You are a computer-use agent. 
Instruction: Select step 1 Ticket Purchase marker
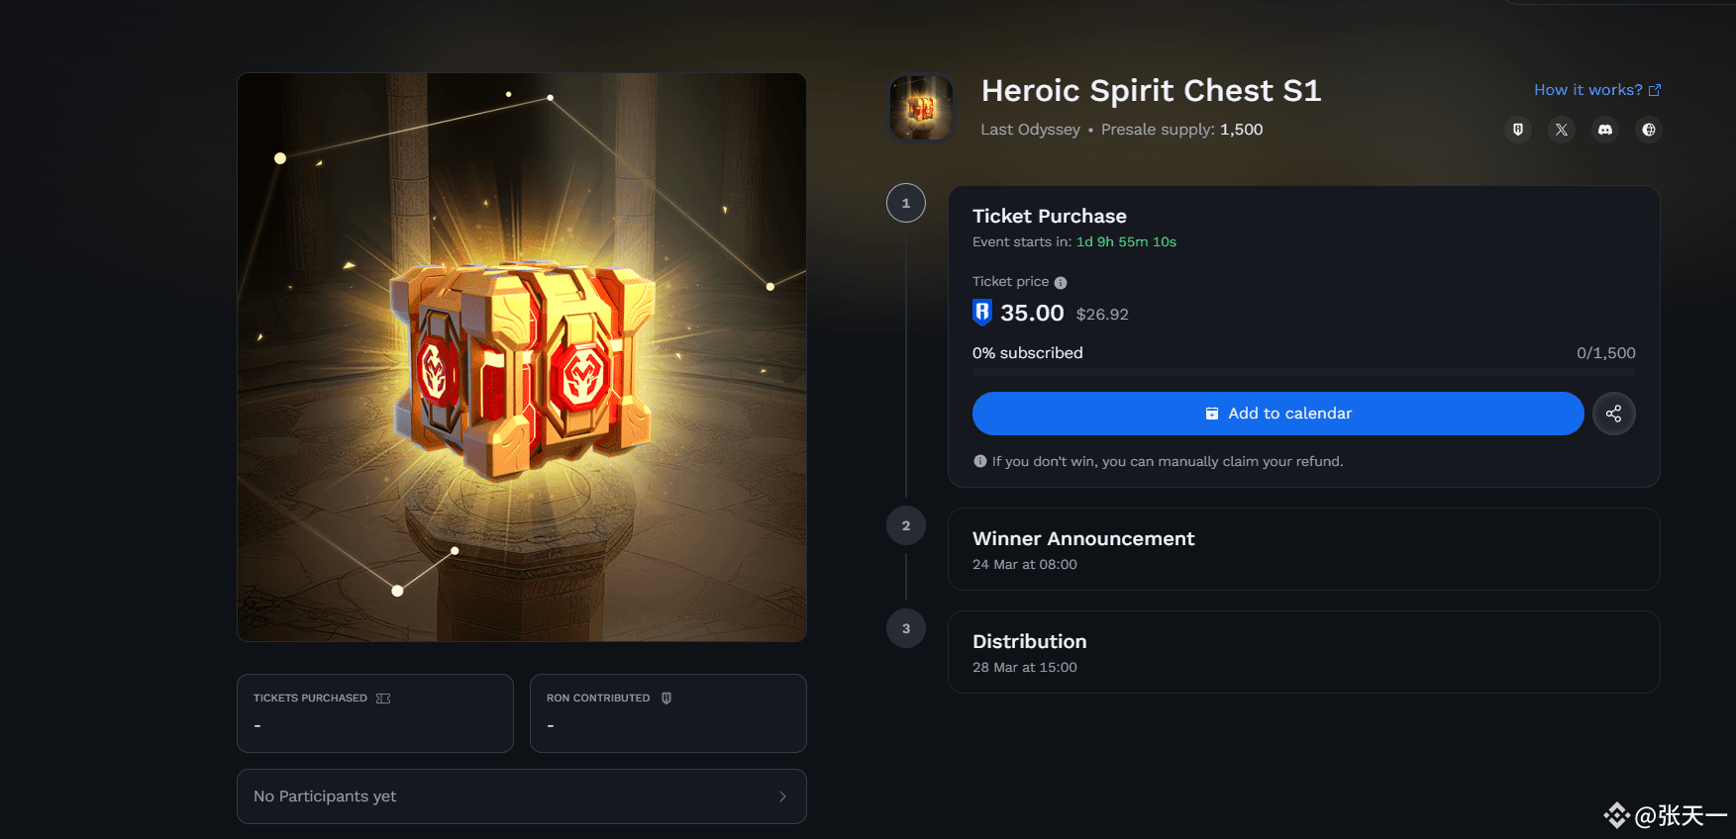point(906,203)
